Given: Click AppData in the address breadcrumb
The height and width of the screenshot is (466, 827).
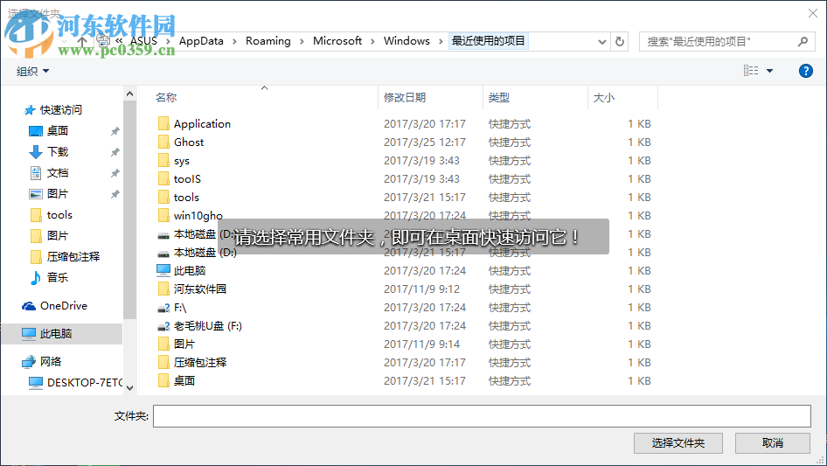Looking at the screenshot, I should [x=201, y=41].
